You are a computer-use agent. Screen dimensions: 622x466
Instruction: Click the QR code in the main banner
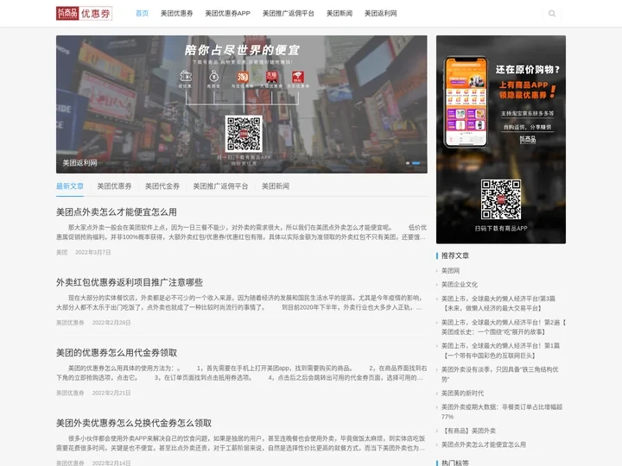[244, 134]
